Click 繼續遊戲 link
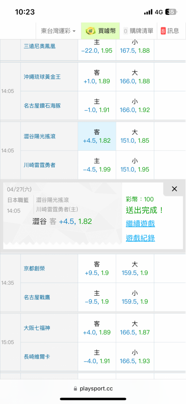 [x=140, y=223]
